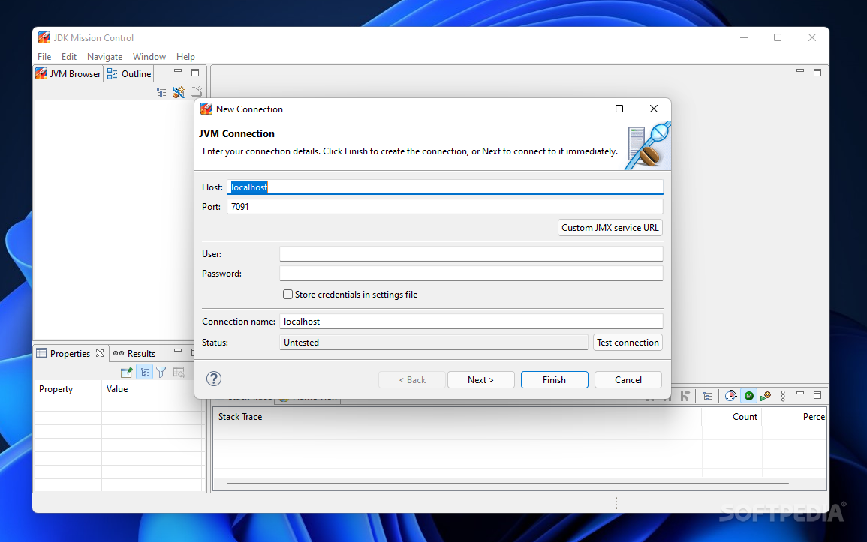
Task: Click Finish to create the connection
Action: coord(554,380)
